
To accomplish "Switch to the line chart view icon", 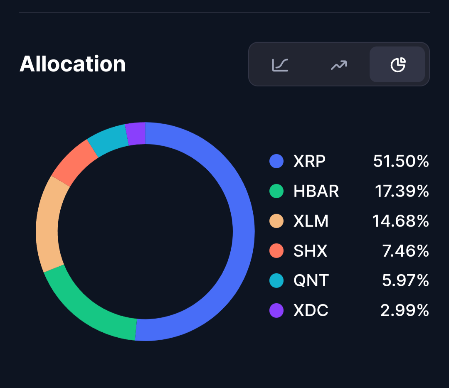I will point(280,65).
